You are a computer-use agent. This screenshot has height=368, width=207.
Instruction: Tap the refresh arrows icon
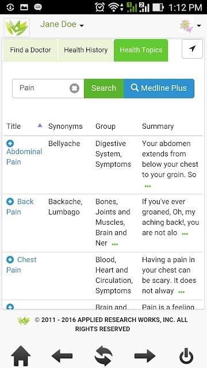pyautogui.click(x=103, y=356)
